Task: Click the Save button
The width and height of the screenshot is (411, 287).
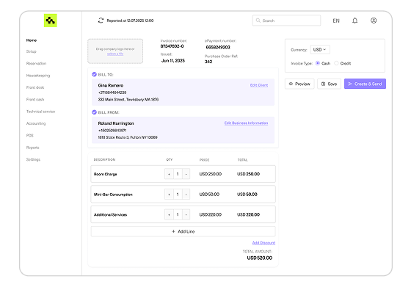Action: click(329, 84)
